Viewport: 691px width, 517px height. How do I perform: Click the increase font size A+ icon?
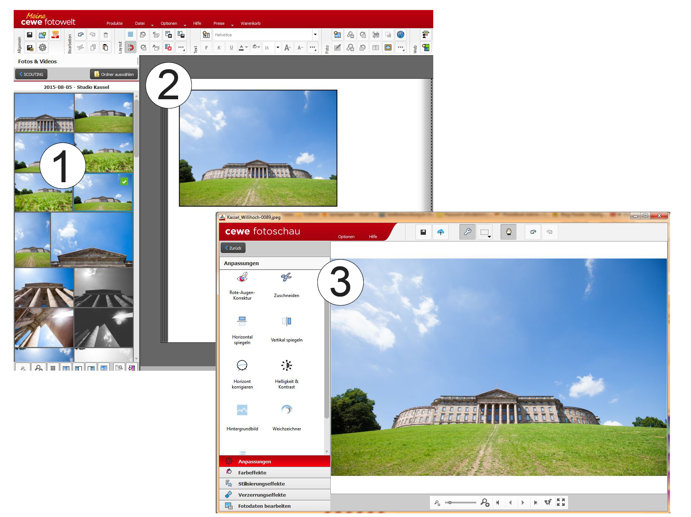(x=287, y=47)
